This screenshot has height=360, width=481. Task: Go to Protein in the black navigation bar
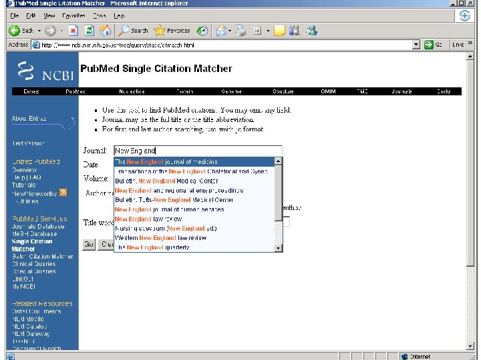[x=185, y=91]
